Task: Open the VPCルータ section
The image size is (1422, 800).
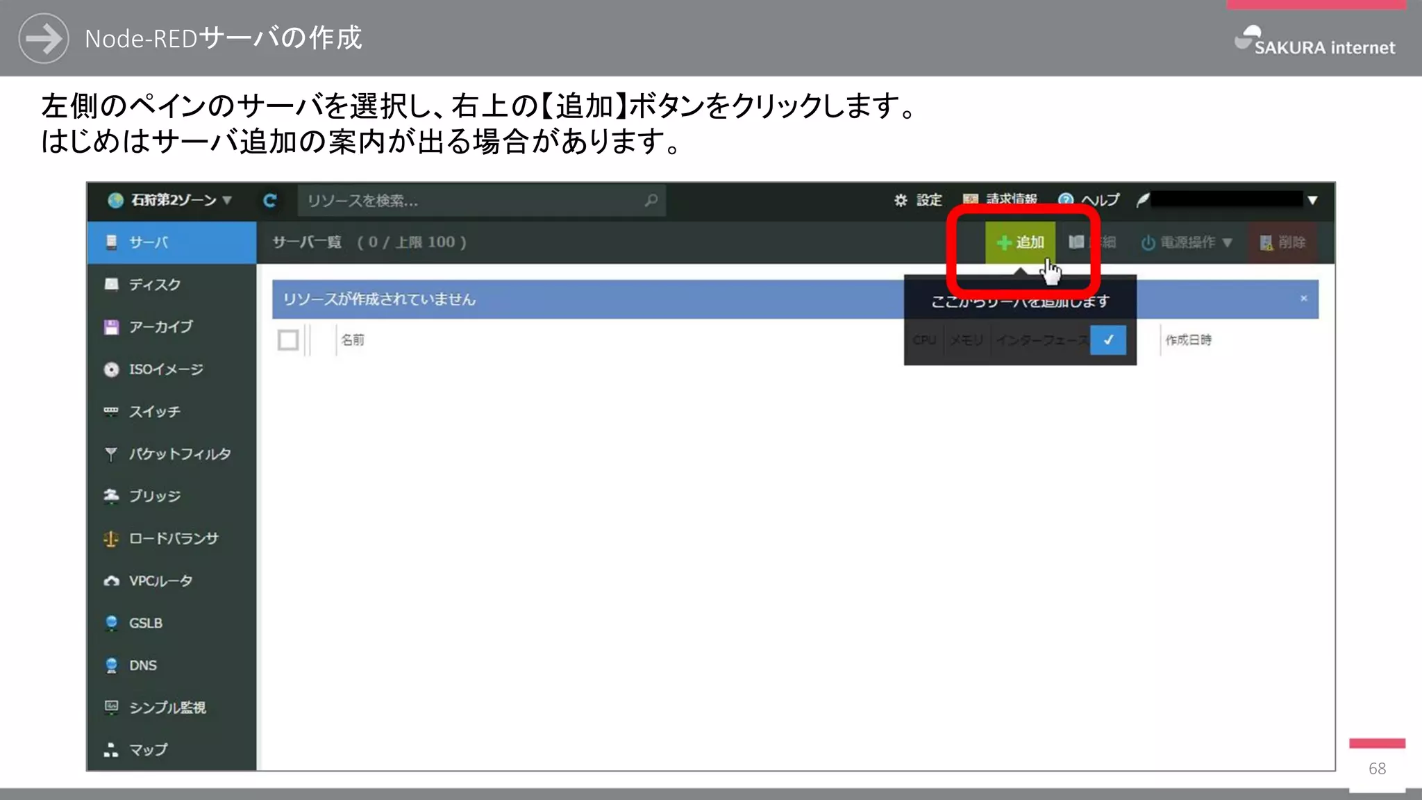Action: point(172,581)
